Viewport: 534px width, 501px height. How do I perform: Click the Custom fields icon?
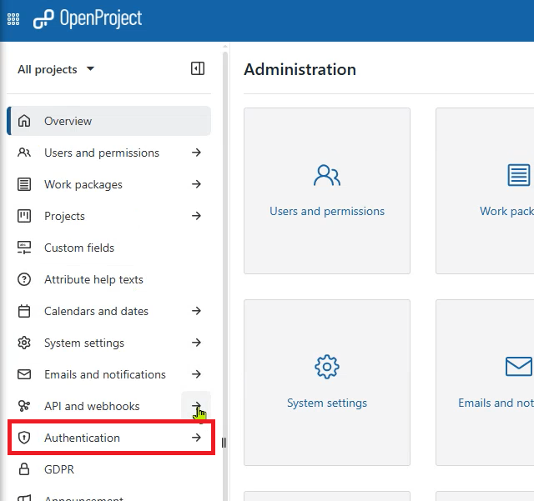coord(24,248)
